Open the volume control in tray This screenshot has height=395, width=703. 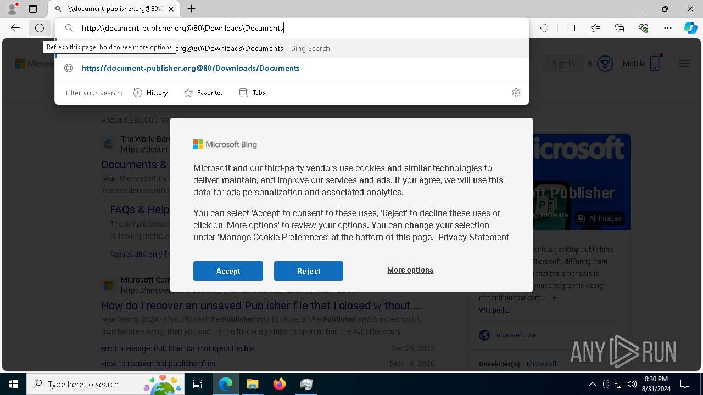(632, 384)
